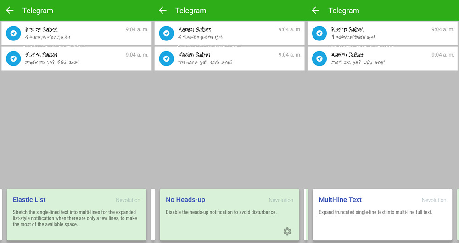
Task: Enable the Multi-line Text decorator card
Action: point(382,215)
